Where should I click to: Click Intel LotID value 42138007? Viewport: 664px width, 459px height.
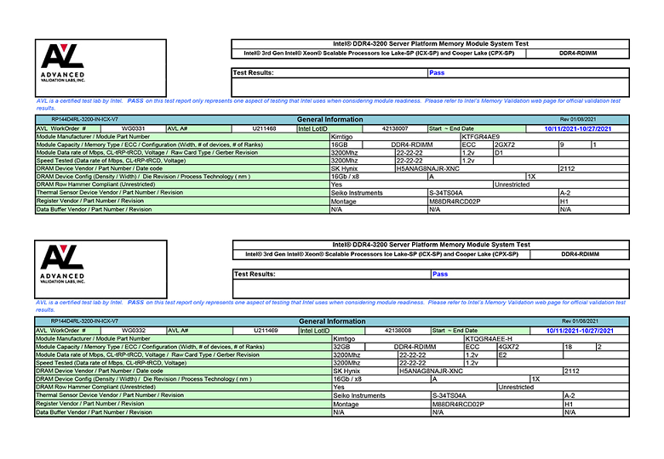395,128
